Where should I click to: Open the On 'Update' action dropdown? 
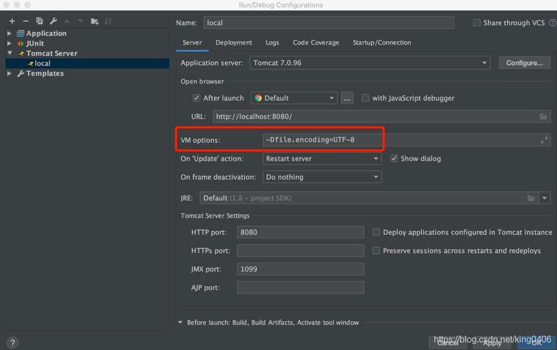tap(322, 159)
